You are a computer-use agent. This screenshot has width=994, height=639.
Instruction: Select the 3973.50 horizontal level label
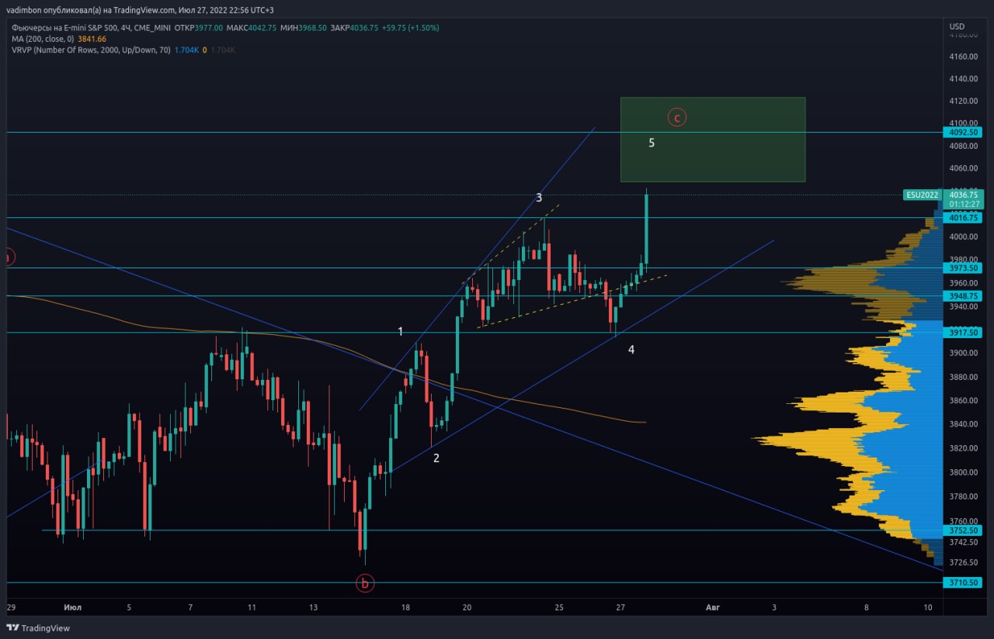click(964, 268)
